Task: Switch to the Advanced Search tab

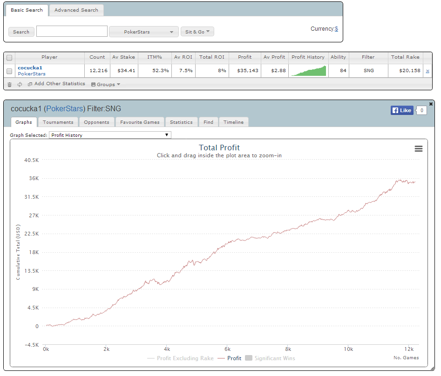Action: click(76, 10)
